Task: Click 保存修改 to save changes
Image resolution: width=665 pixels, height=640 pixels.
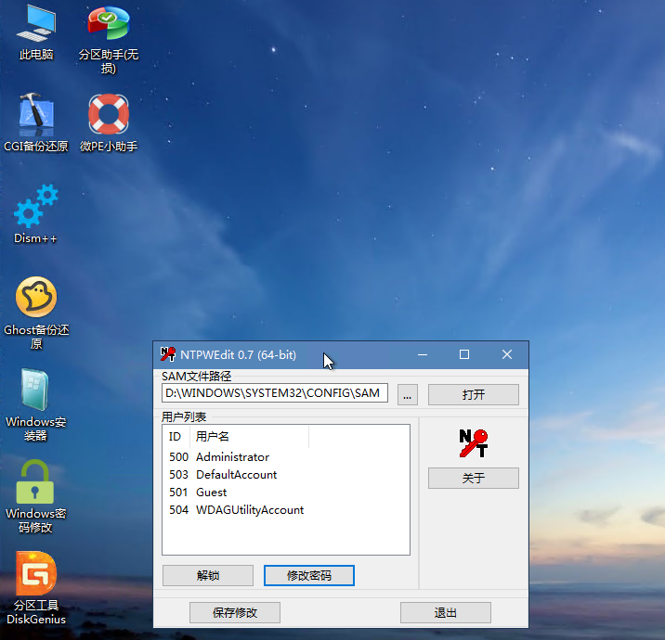Action: click(x=234, y=612)
